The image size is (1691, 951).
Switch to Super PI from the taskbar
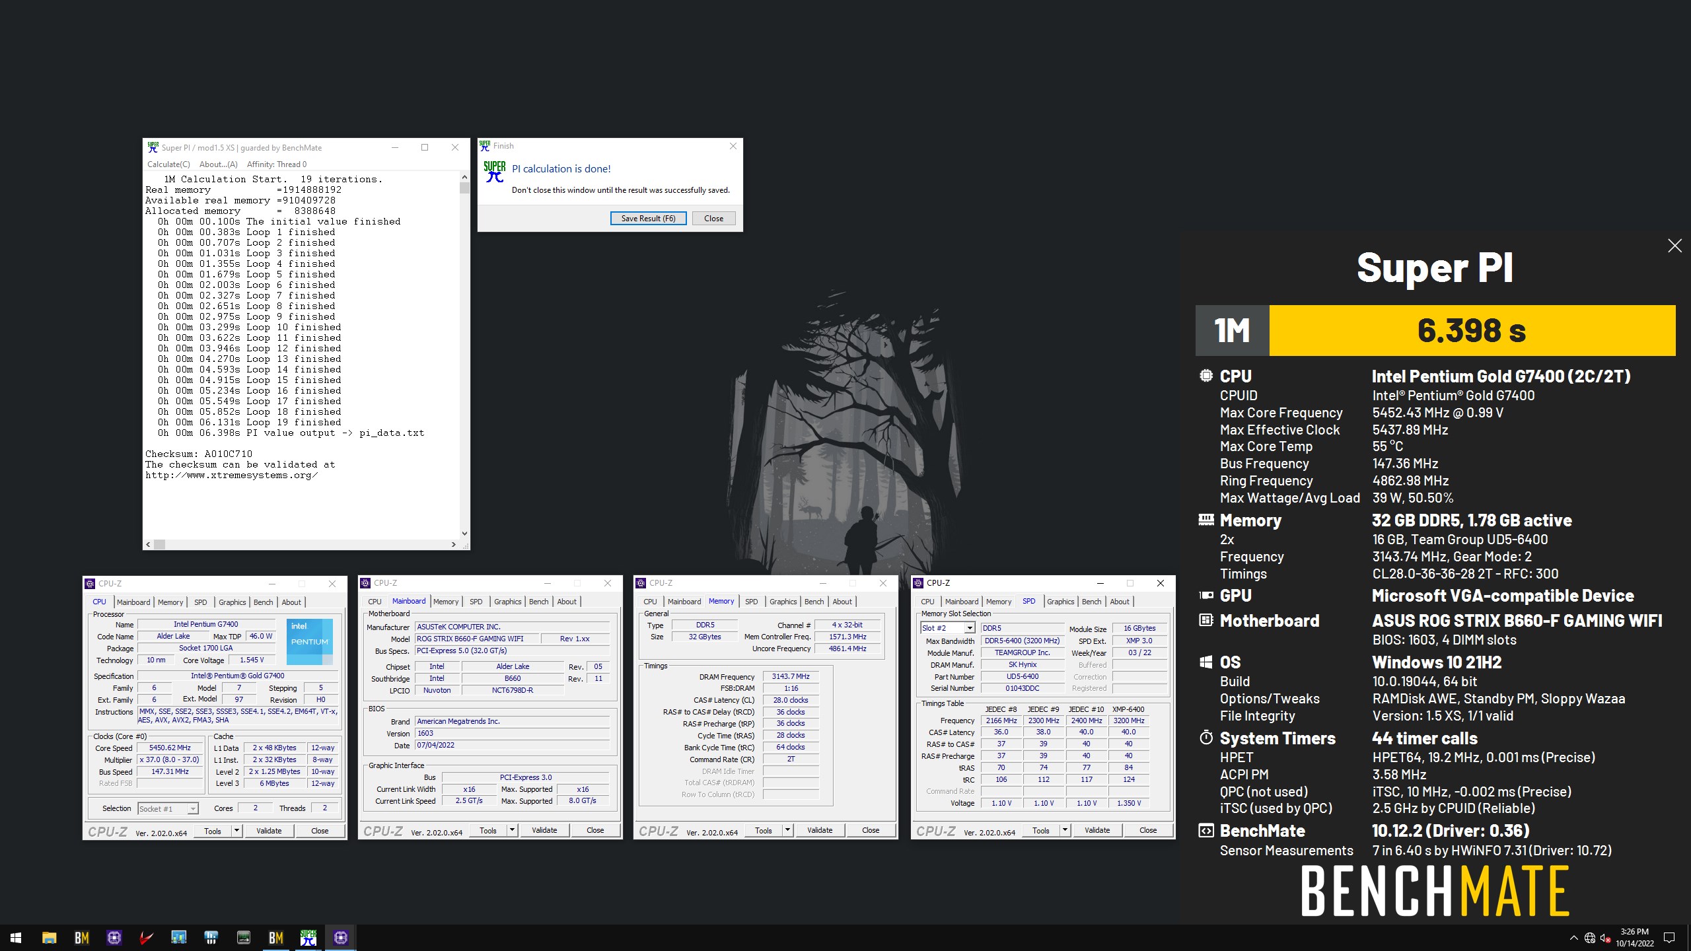tap(308, 938)
